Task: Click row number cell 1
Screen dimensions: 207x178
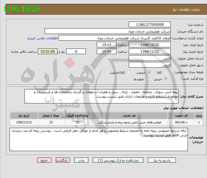Action: point(199,122)
